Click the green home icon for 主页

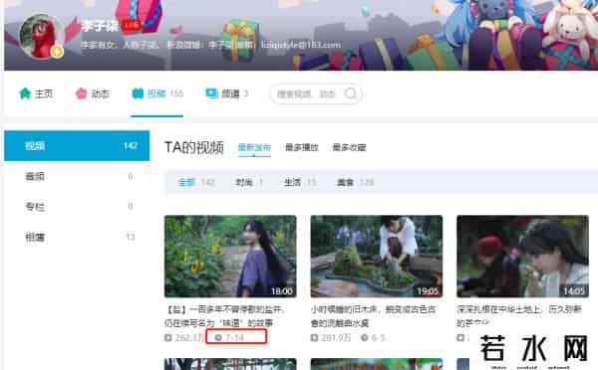[25, 93]
